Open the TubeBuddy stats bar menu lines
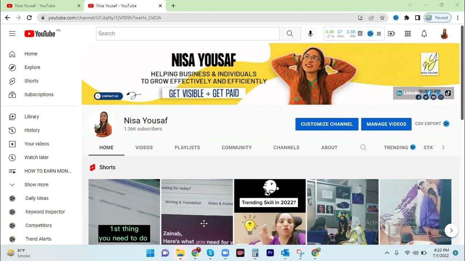 tap(379, 34)
